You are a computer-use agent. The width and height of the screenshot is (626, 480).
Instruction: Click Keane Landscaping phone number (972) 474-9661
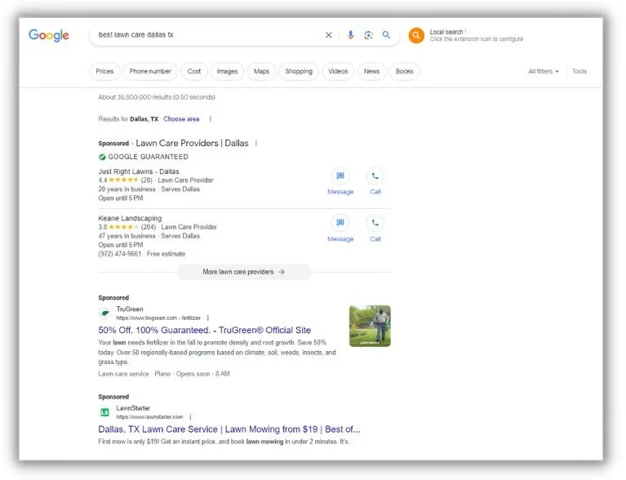coord(120,254)
